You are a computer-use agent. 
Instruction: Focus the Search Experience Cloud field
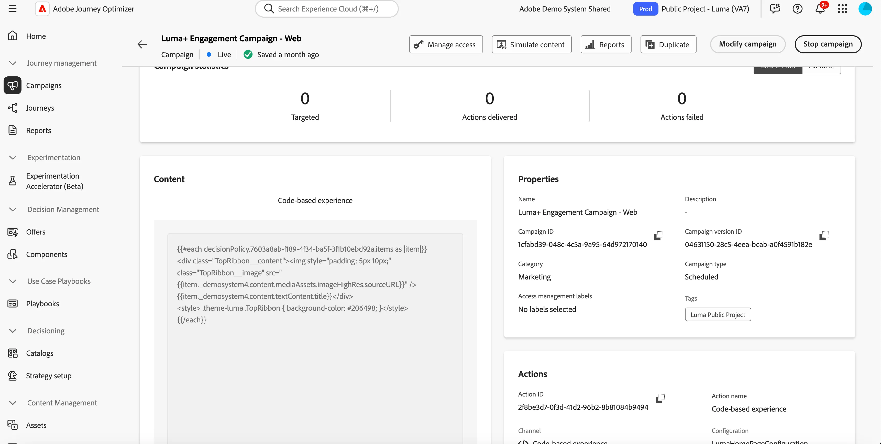(327, 9)
